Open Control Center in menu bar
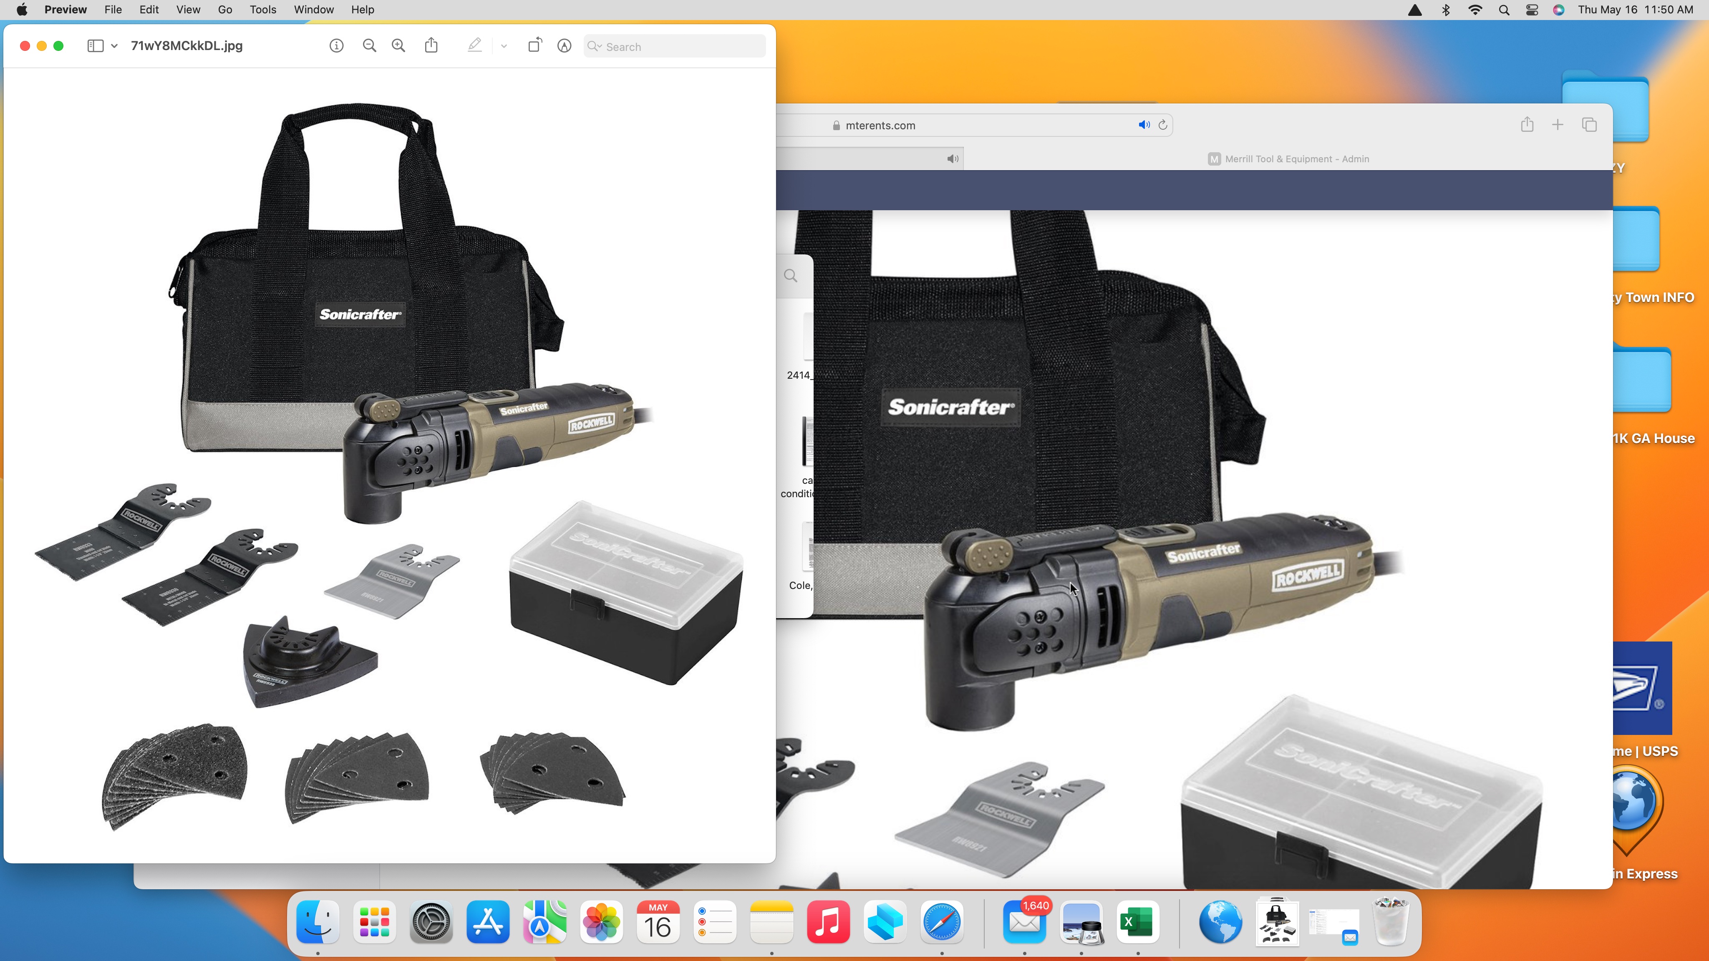The image size is (1709, 961). pos(1531,10)
